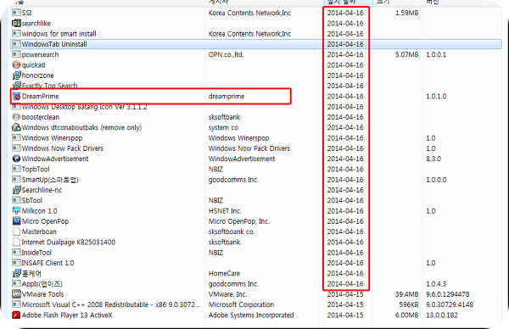The height and width of the screenshot is (329, 509).
Task: Select the powersearch entry name
Action: pos(40,54)
